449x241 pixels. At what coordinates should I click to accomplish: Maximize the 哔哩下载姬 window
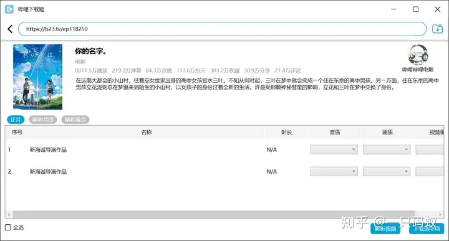click(415, 9)
